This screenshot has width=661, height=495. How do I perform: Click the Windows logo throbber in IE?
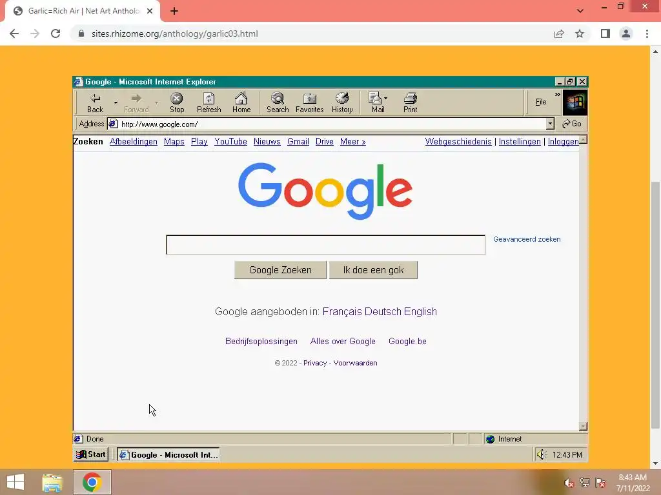point(575,102)
